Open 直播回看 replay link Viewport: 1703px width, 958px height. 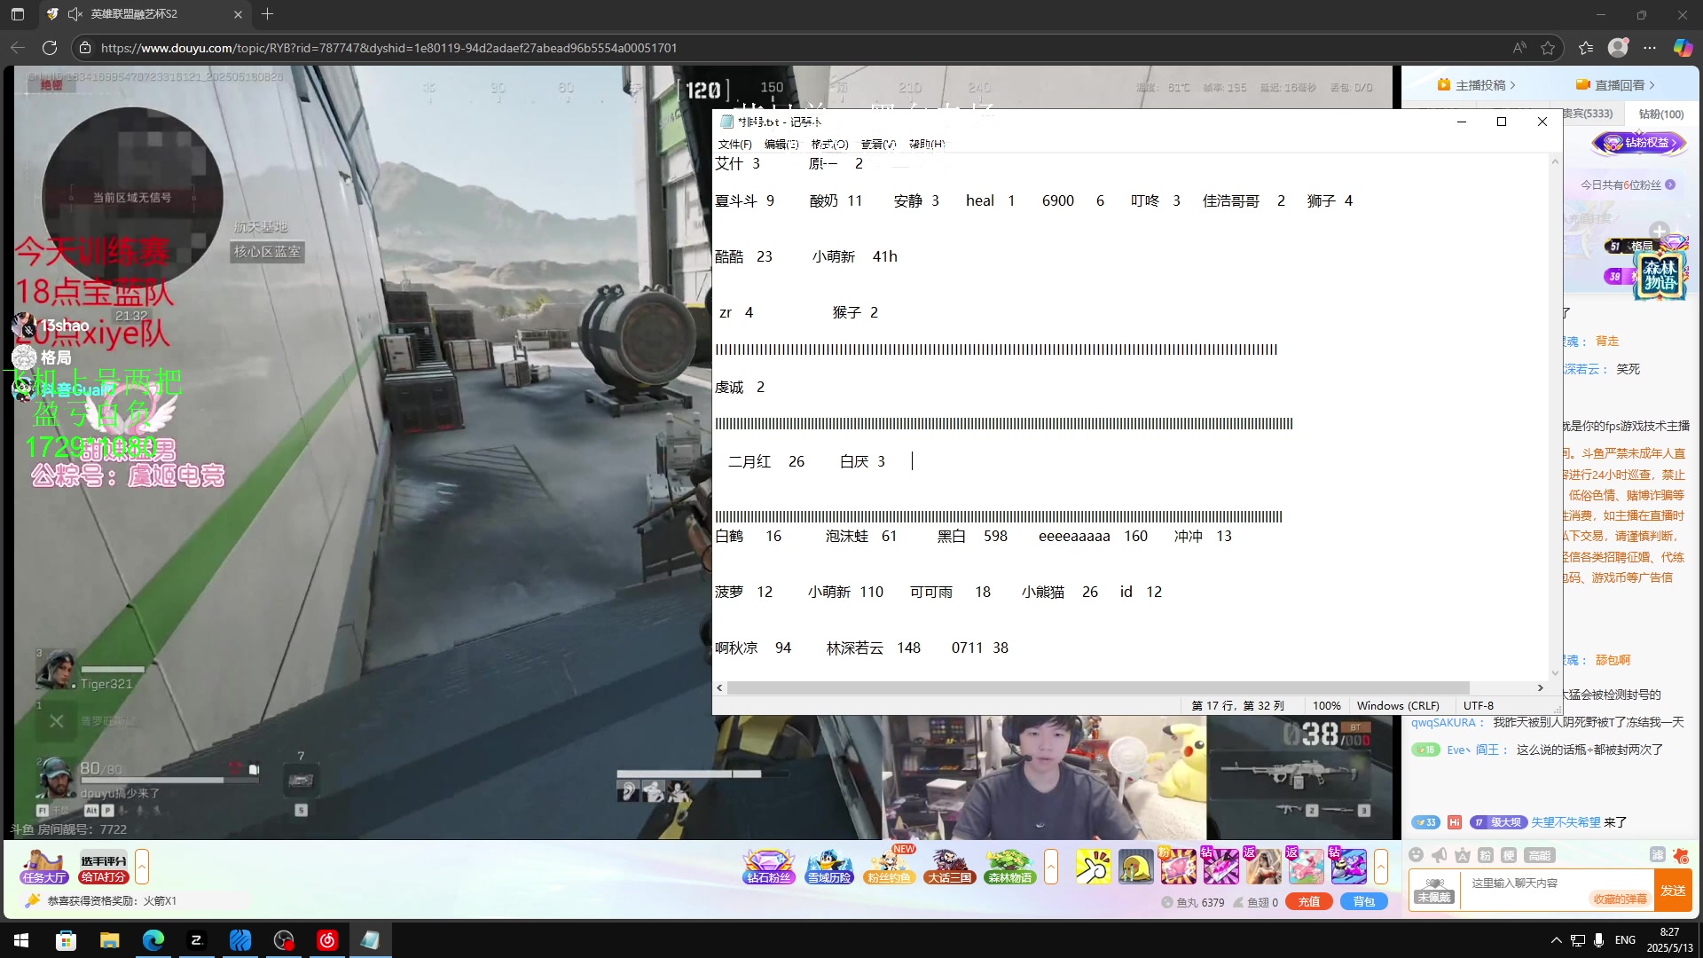coord(1616,85)
